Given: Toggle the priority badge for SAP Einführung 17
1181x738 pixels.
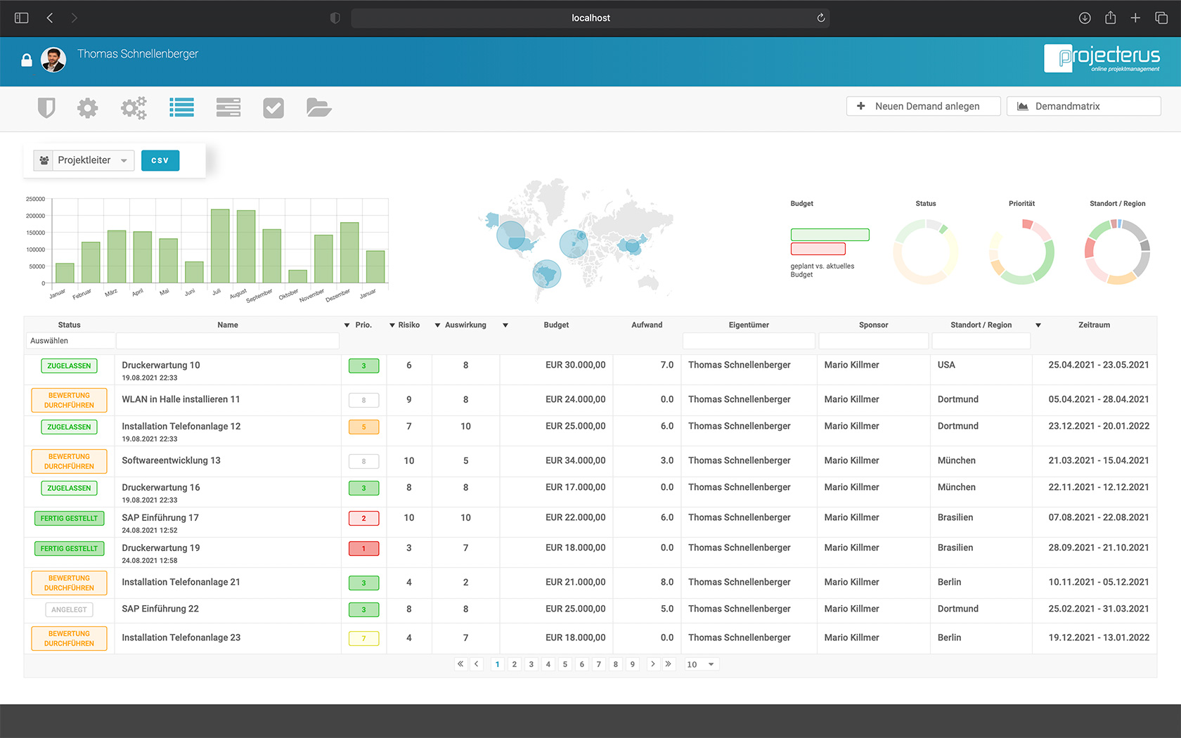Looking at the screenshot, I should point(363,518).
